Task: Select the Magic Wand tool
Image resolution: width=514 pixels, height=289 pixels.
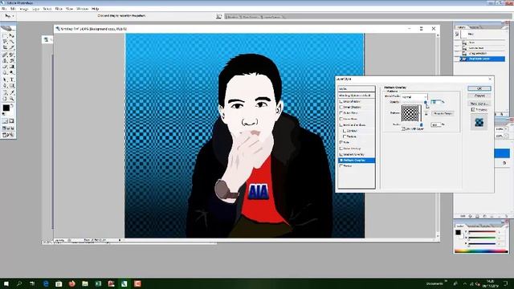Action: [11, 42]
